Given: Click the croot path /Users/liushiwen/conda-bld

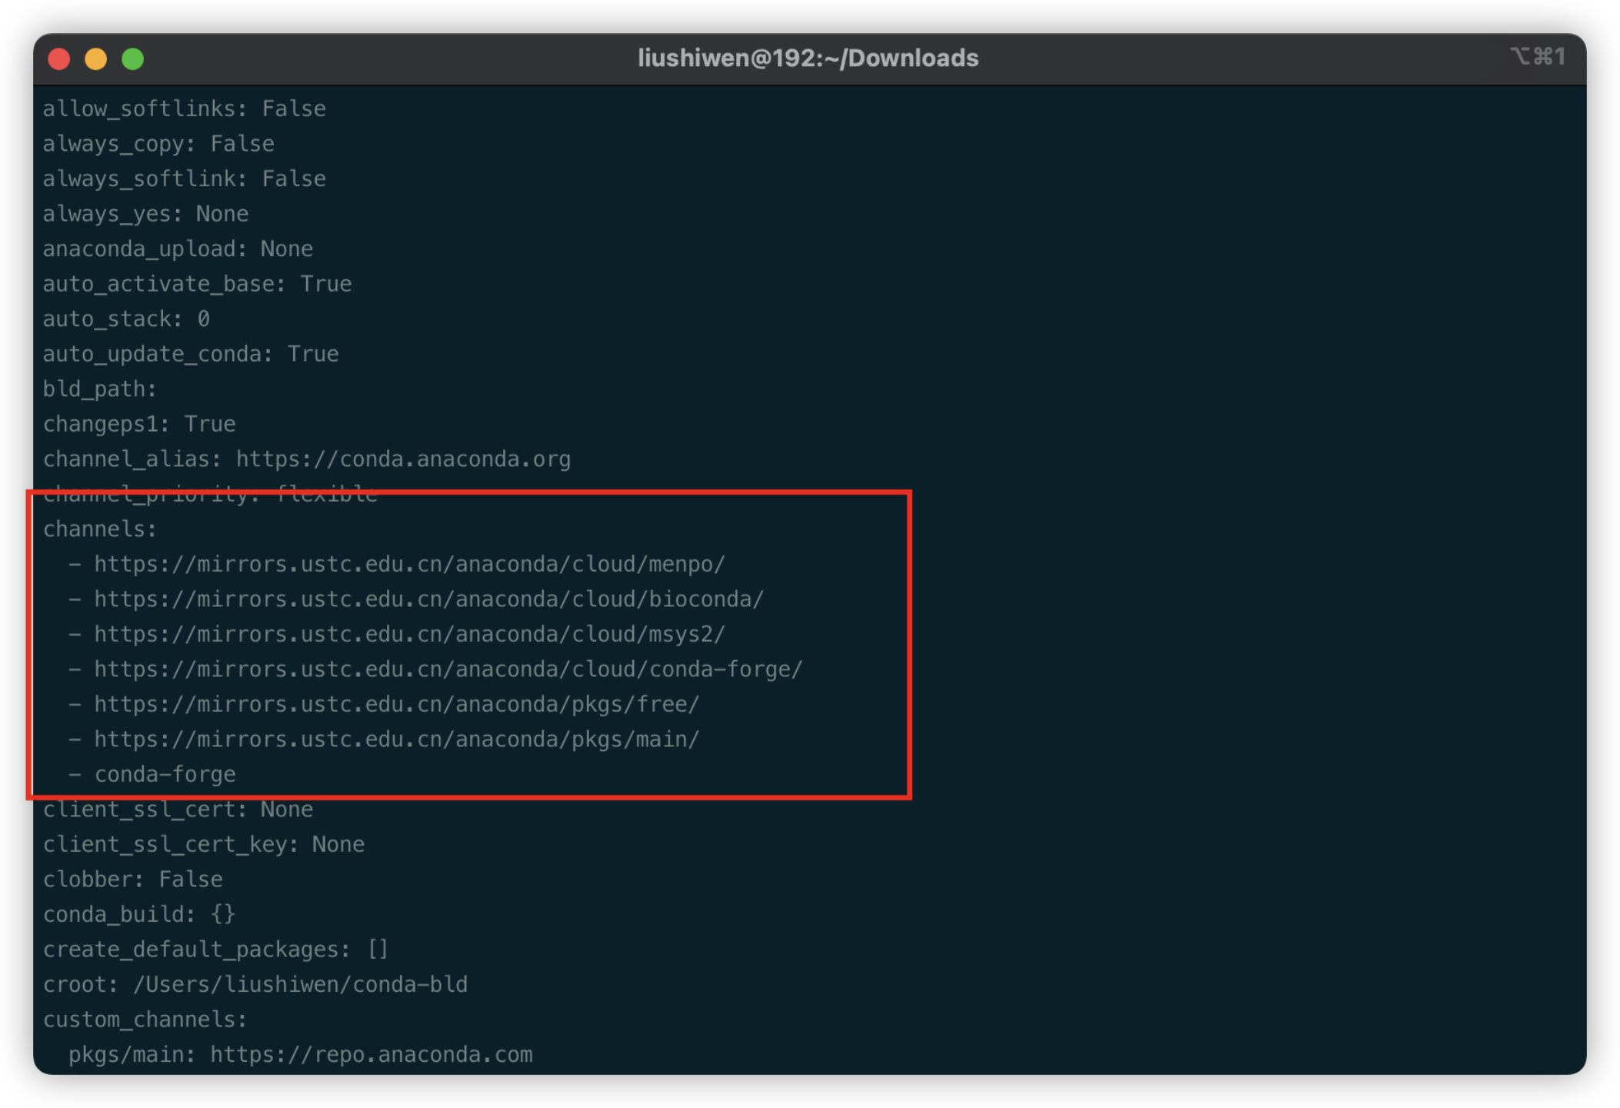Looking at the screenshot, I should point(300,984).
